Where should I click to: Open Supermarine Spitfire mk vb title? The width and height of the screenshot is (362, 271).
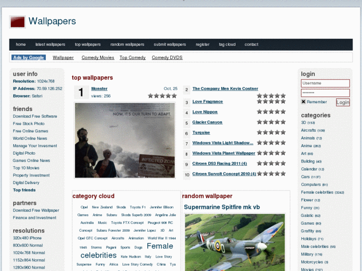coord(222,207)
